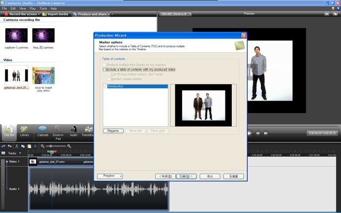The width and height of the screenshot is (341, 213).
Task: Open the preview dimensions Shrink to fit dropdown
Action: 175,14
